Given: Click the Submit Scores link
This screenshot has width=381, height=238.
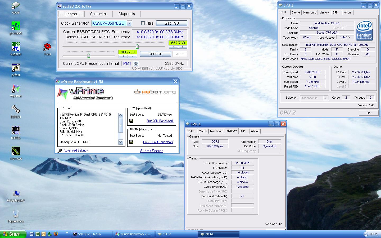Looking at the screenshot, I should tap(152, 151).
